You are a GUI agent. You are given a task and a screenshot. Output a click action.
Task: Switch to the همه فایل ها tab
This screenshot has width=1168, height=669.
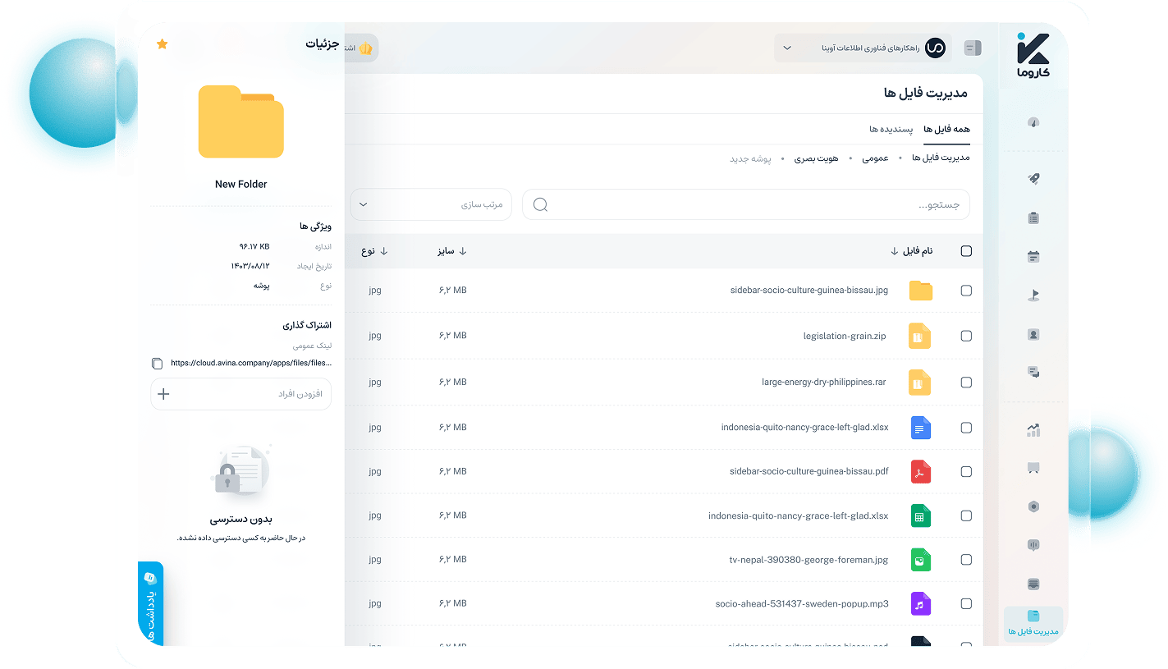(946, 130)
